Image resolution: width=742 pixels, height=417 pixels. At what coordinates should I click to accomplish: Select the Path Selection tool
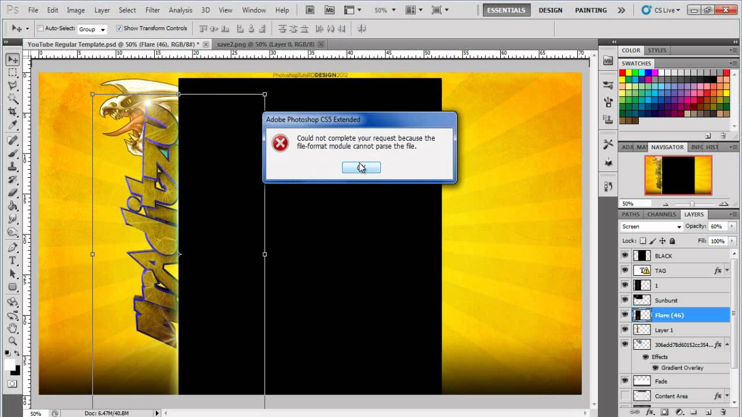(12, 273)
